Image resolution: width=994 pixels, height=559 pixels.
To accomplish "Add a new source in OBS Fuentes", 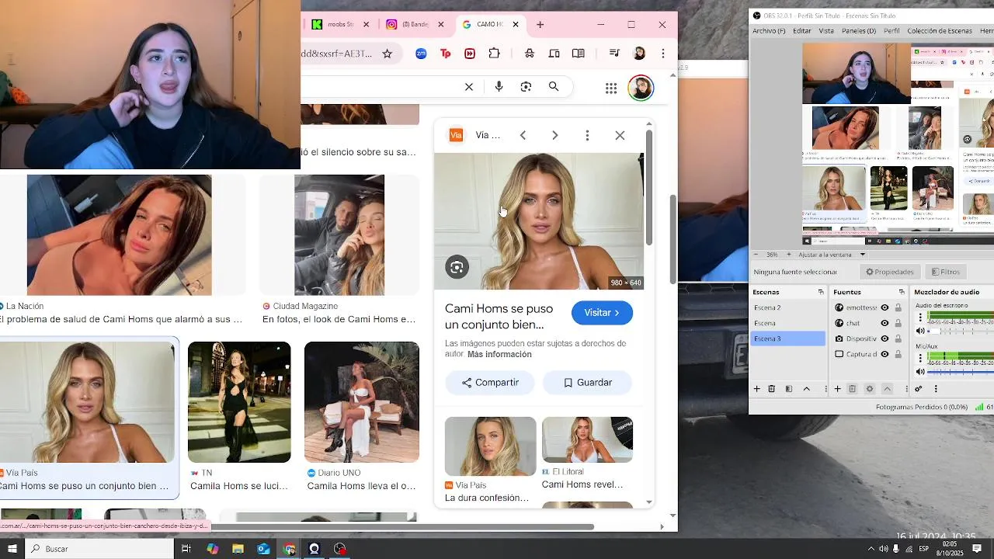I will click(838, 389).
